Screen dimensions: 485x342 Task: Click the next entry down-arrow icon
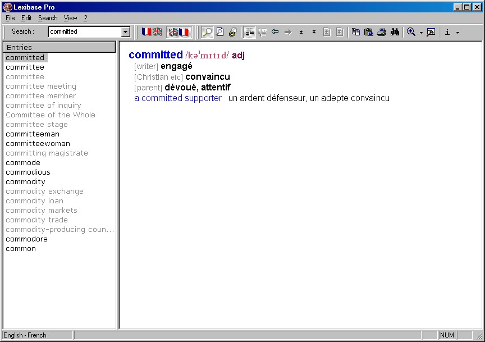(314, 32)
